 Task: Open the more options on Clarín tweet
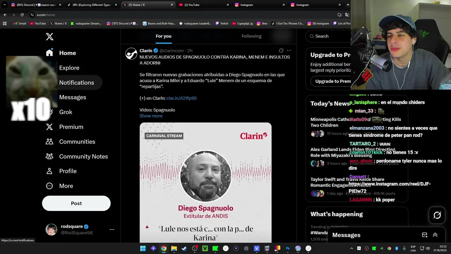coord(289,50)
